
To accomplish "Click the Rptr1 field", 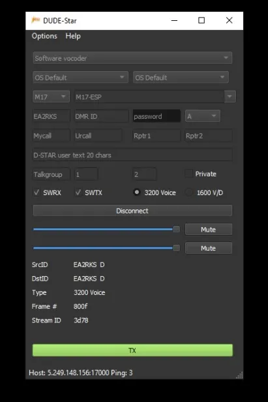I will (156, 136).
